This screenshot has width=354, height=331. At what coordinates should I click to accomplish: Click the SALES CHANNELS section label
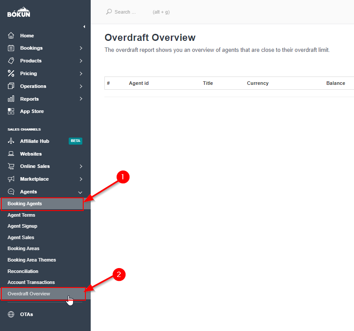[x=24, y=129]
